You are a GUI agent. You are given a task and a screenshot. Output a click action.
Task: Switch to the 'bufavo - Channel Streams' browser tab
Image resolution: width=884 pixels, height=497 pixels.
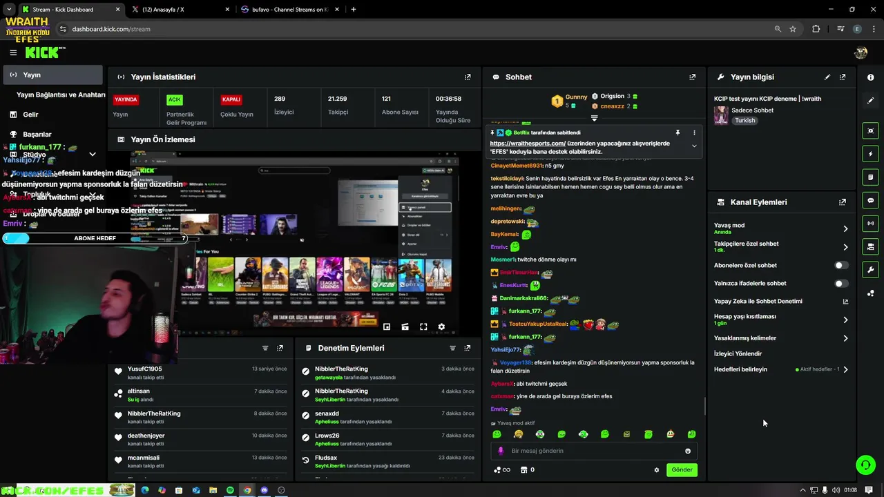[x=289, y=10]
